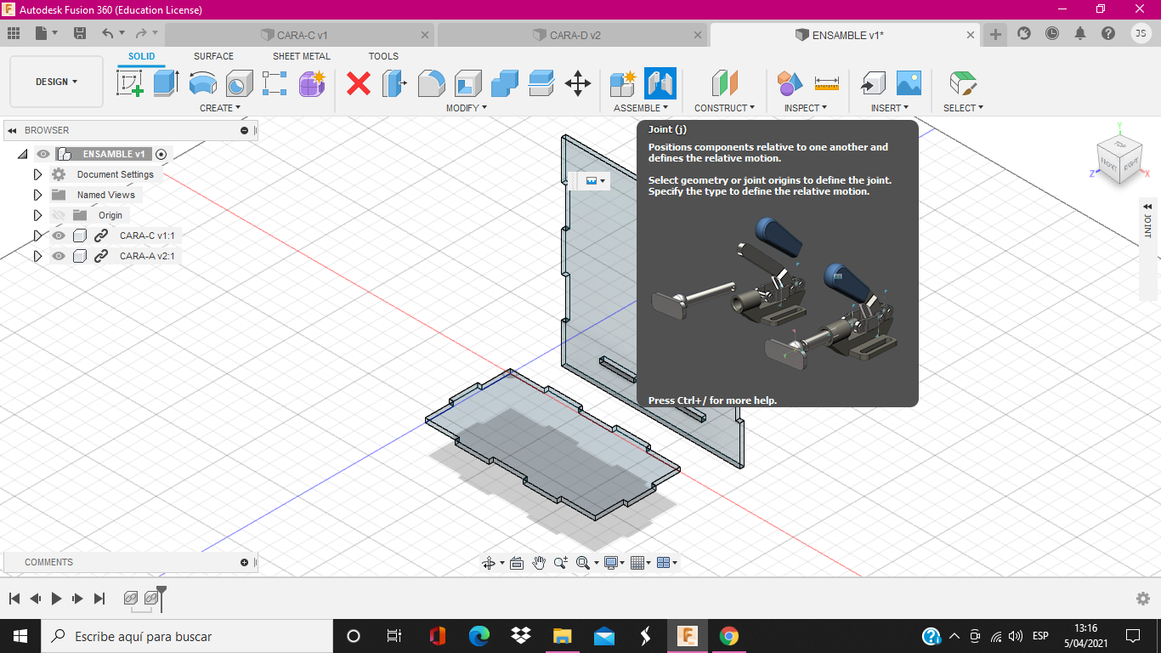
Task: Open Chrome from the taskbar
Action: click(728, 636)
